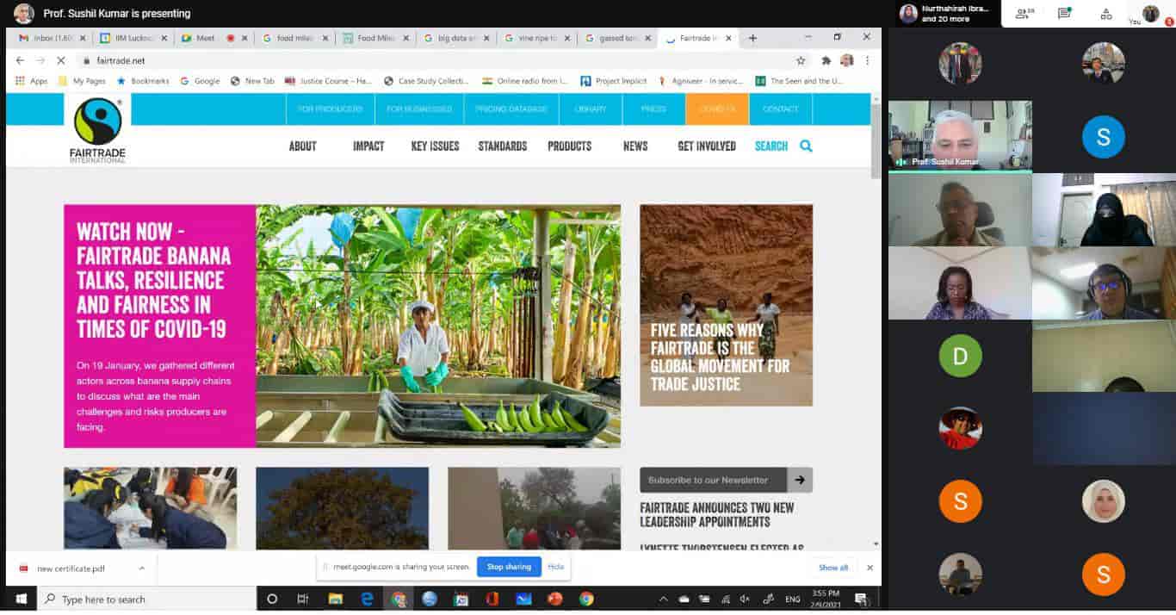
Task: Open the CONTACT top link
Action: click(781, 109)
